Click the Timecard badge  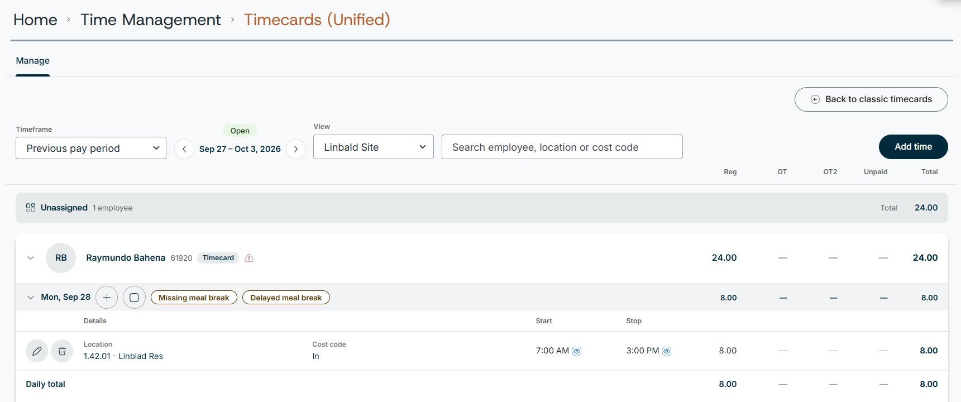click(218, 258)
